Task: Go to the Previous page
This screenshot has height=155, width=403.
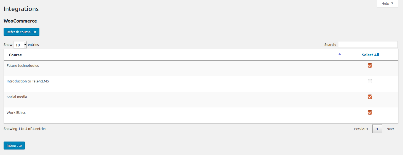Action: point(361,129)
